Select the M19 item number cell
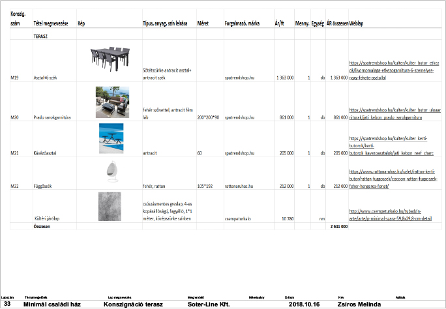Image resolution: width=446 pixels, height=309 pixels. (x=15, y=78)
